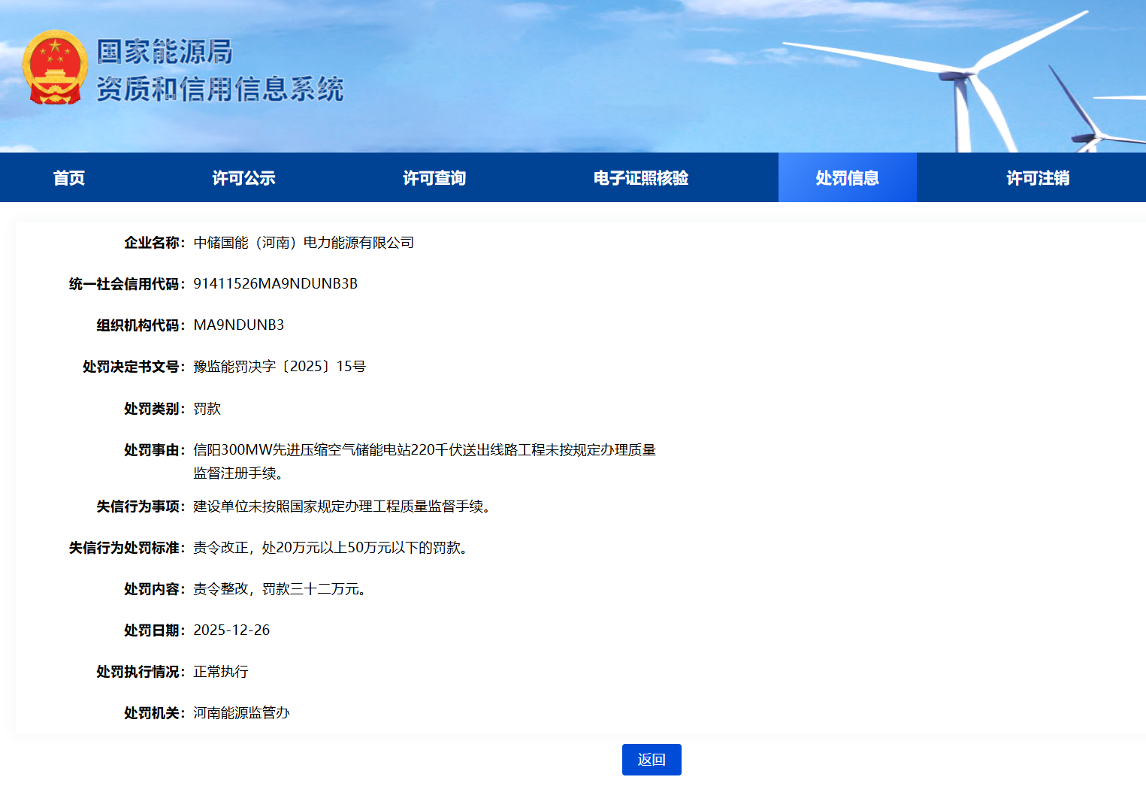
Task: Switch to the 许可查询 tab
Action: coord(434,178)
